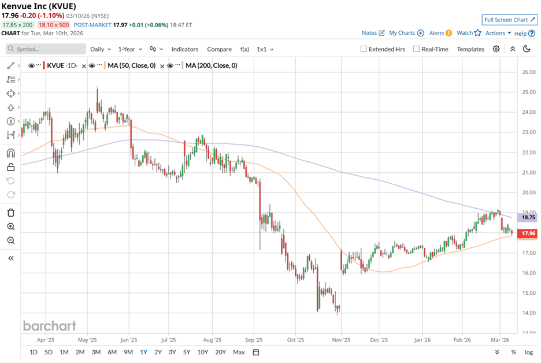Zoom out of the chart

(x=10, y=240)
